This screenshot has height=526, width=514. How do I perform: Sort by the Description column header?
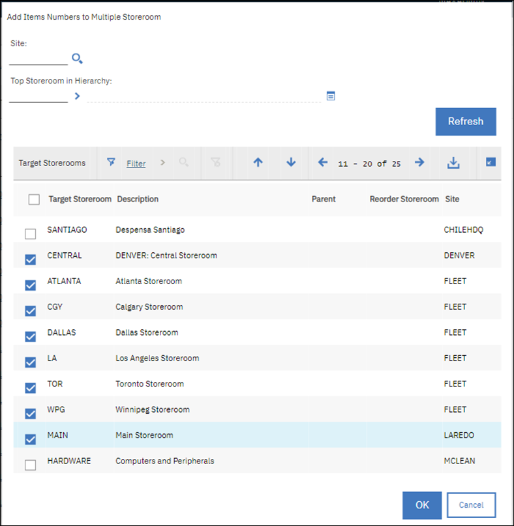click(137, 199)
